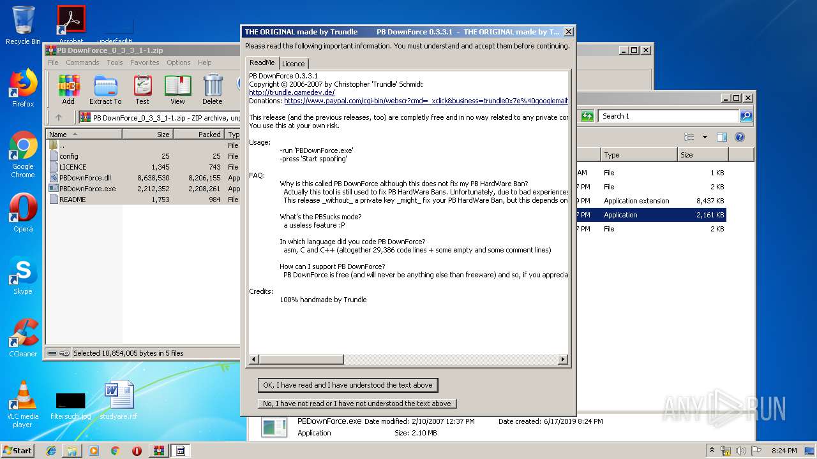Click the Start button

[x=17, y=451]
